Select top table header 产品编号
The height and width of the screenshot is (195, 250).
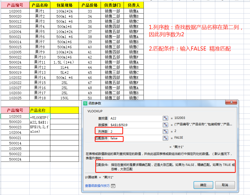click(15, 5)
